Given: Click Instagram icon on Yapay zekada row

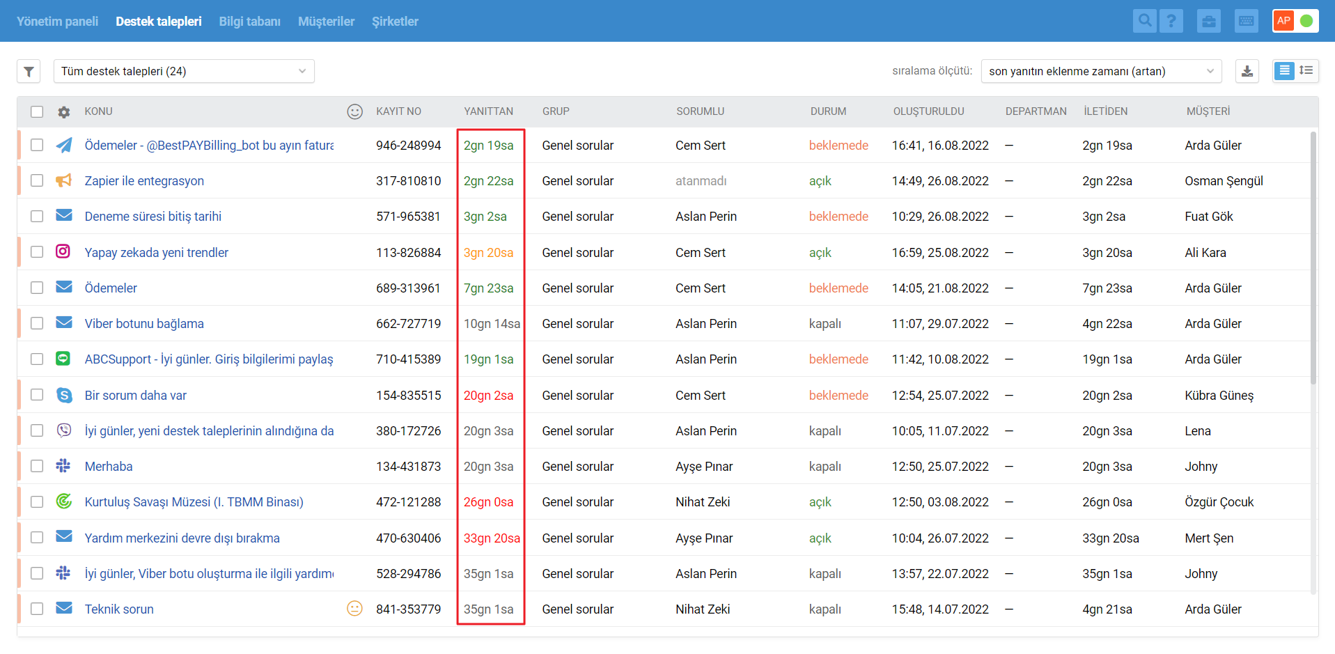Looking at the screenshot, I should [63, 251].
